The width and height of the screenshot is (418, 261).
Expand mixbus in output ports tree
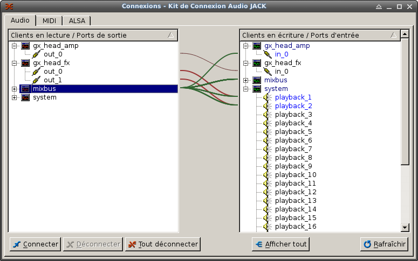[15, 89]
